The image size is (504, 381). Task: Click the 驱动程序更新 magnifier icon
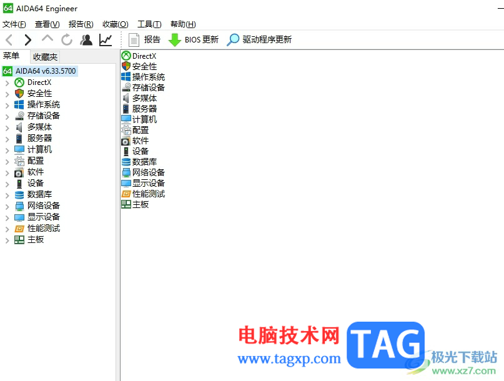coord(233,40)
